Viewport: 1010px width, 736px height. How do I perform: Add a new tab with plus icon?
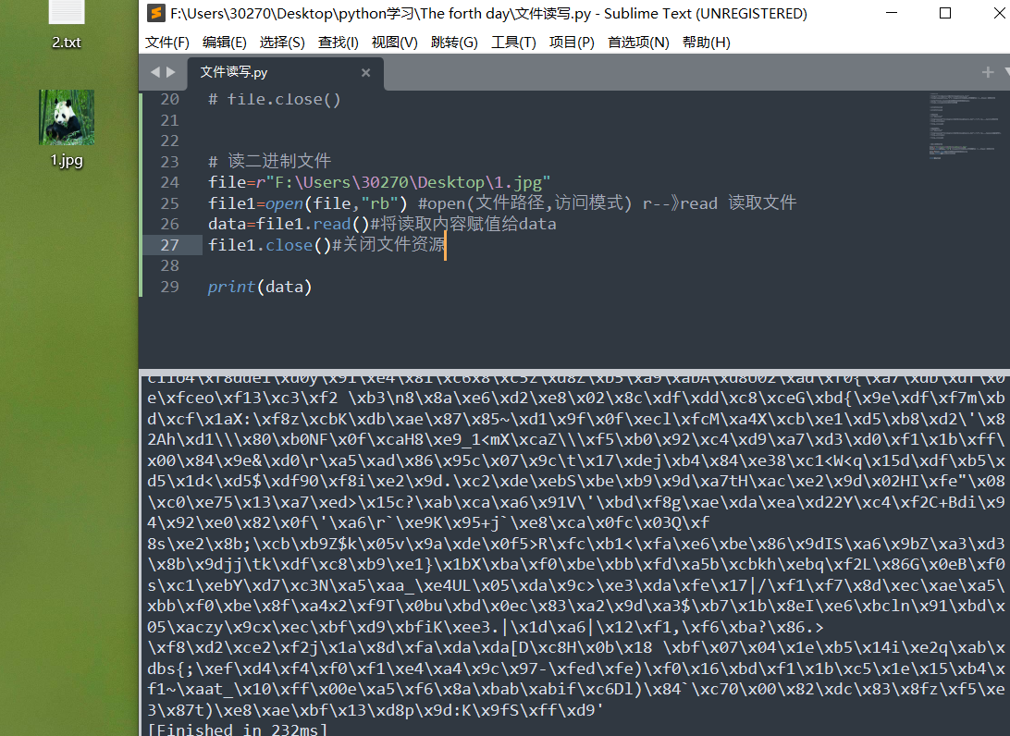(x=988, y=72)
